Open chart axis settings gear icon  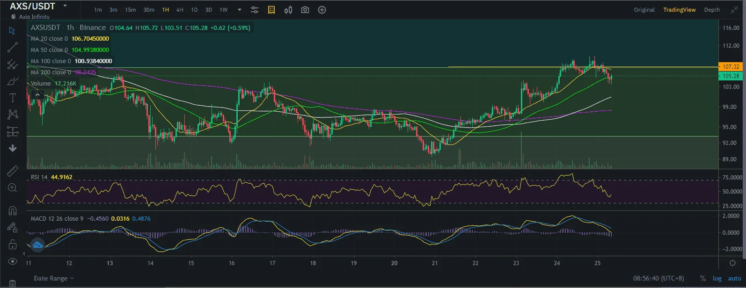(x=732, y=263)
